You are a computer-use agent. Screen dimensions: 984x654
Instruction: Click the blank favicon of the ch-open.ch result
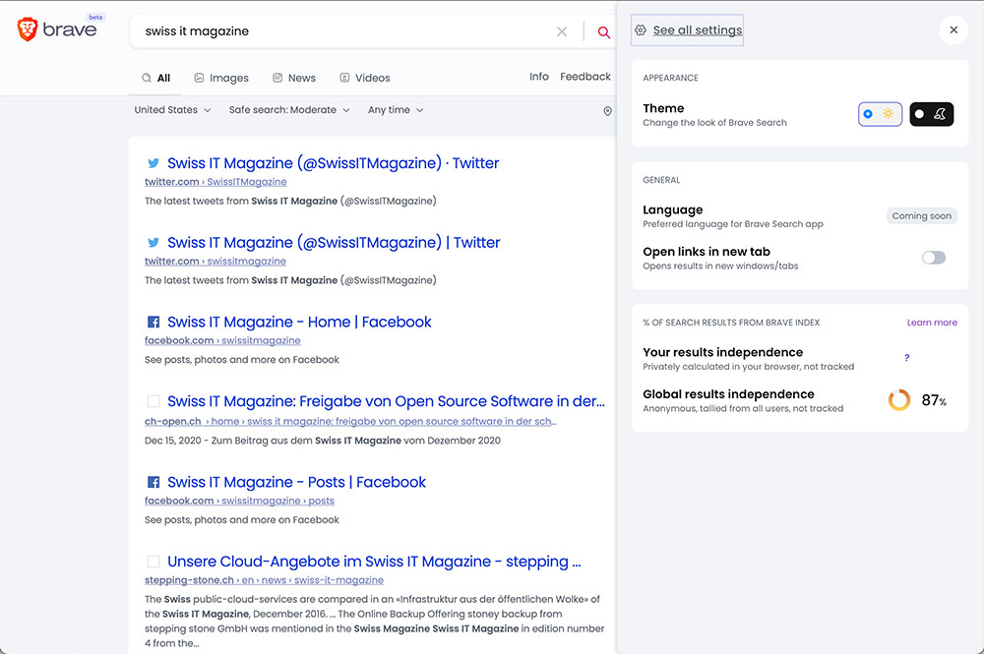coord(154,401)
